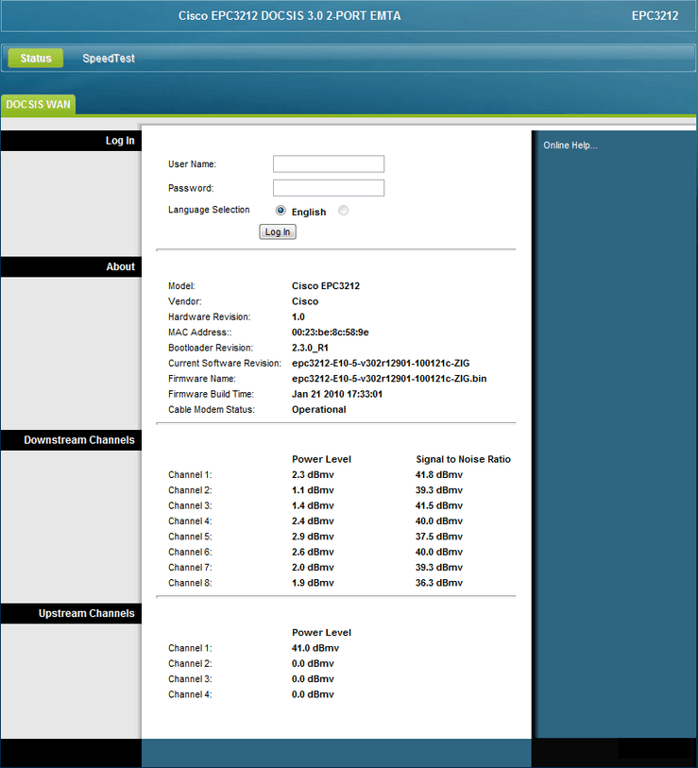The width and height of the screenshot is (698, 768).
Task: Select the unlabeled second language radio button
Action: point(344,211)
